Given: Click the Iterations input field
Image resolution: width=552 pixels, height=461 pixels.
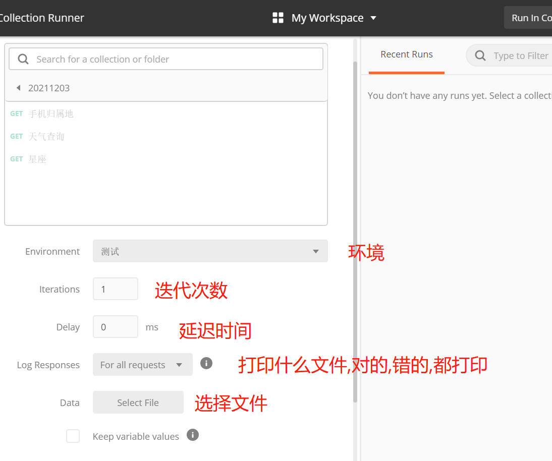Looking at the screenshot, I should [116, 289].
